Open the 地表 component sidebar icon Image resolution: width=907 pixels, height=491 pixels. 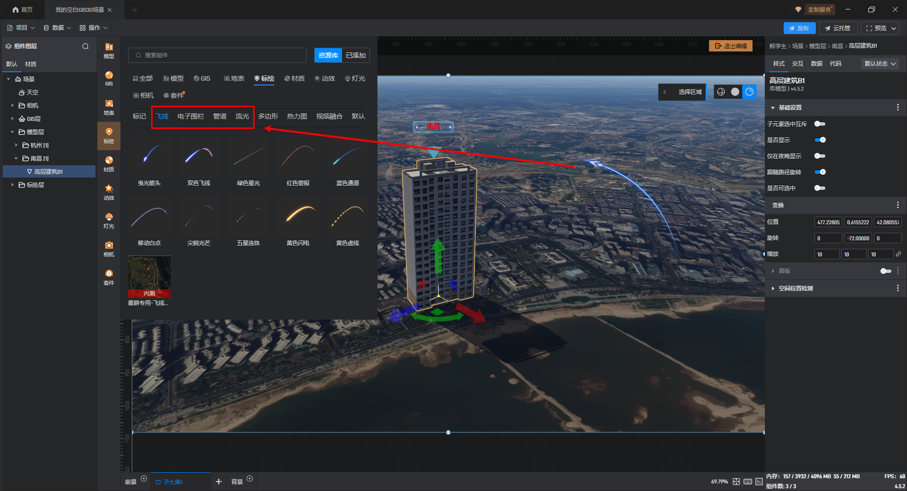coord(109,107)
